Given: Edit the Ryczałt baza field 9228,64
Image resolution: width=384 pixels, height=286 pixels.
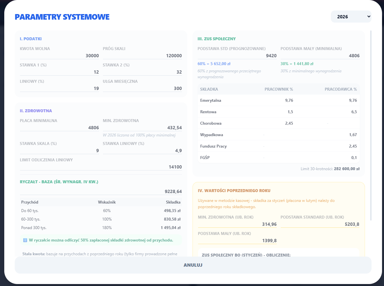Looking at the screenshot, I should (x=101, y=191).
